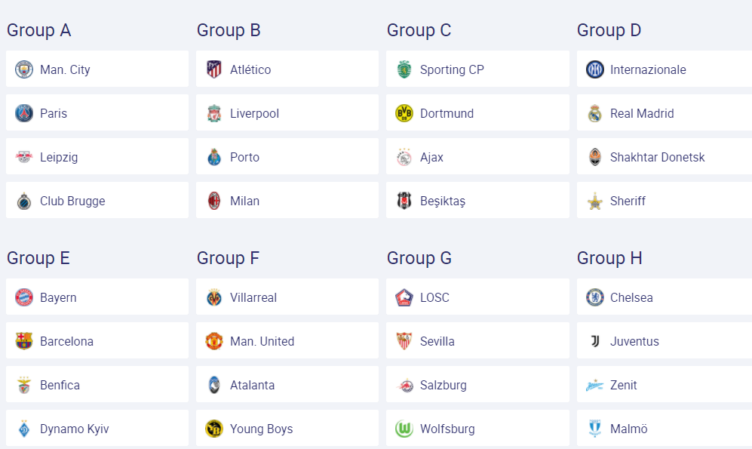Select the Sporting CP team row
752x449 pixels.
pos(477,69)
